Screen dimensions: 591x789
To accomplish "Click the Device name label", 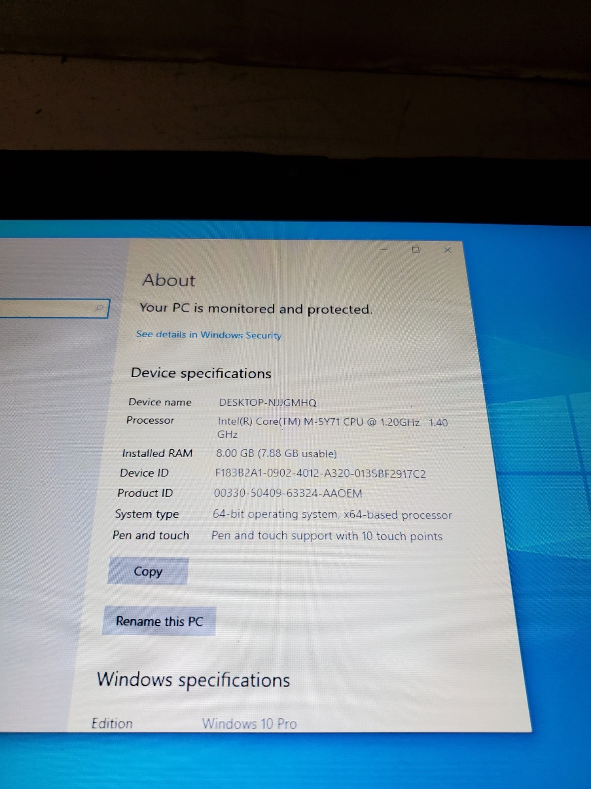I will [x=160, y=402].
